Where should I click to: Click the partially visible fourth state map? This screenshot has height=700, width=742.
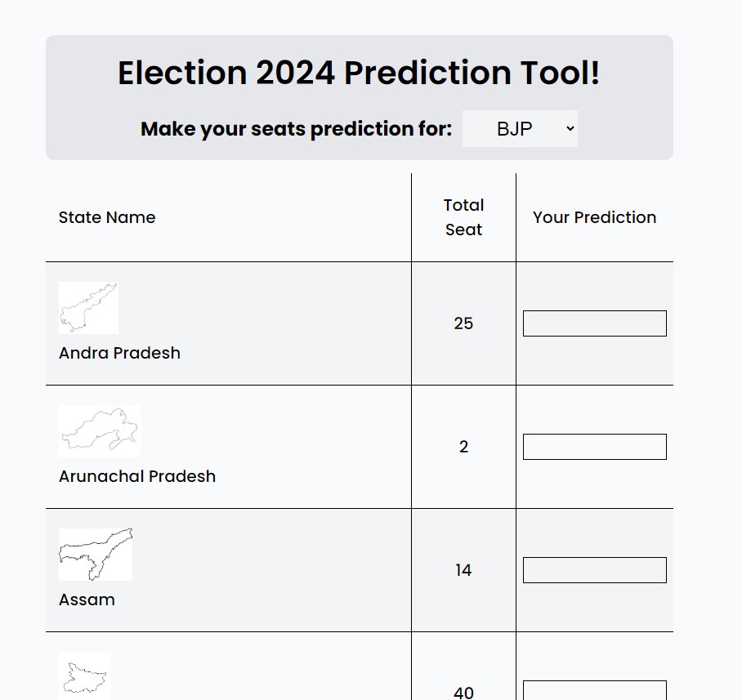[85, 676]
